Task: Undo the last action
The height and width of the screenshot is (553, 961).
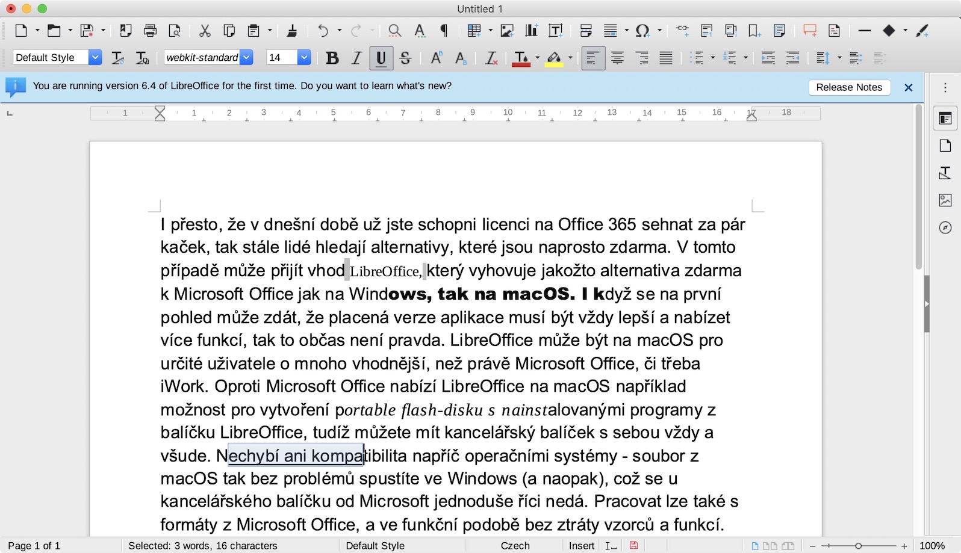Action: click(x=323, y=31)
